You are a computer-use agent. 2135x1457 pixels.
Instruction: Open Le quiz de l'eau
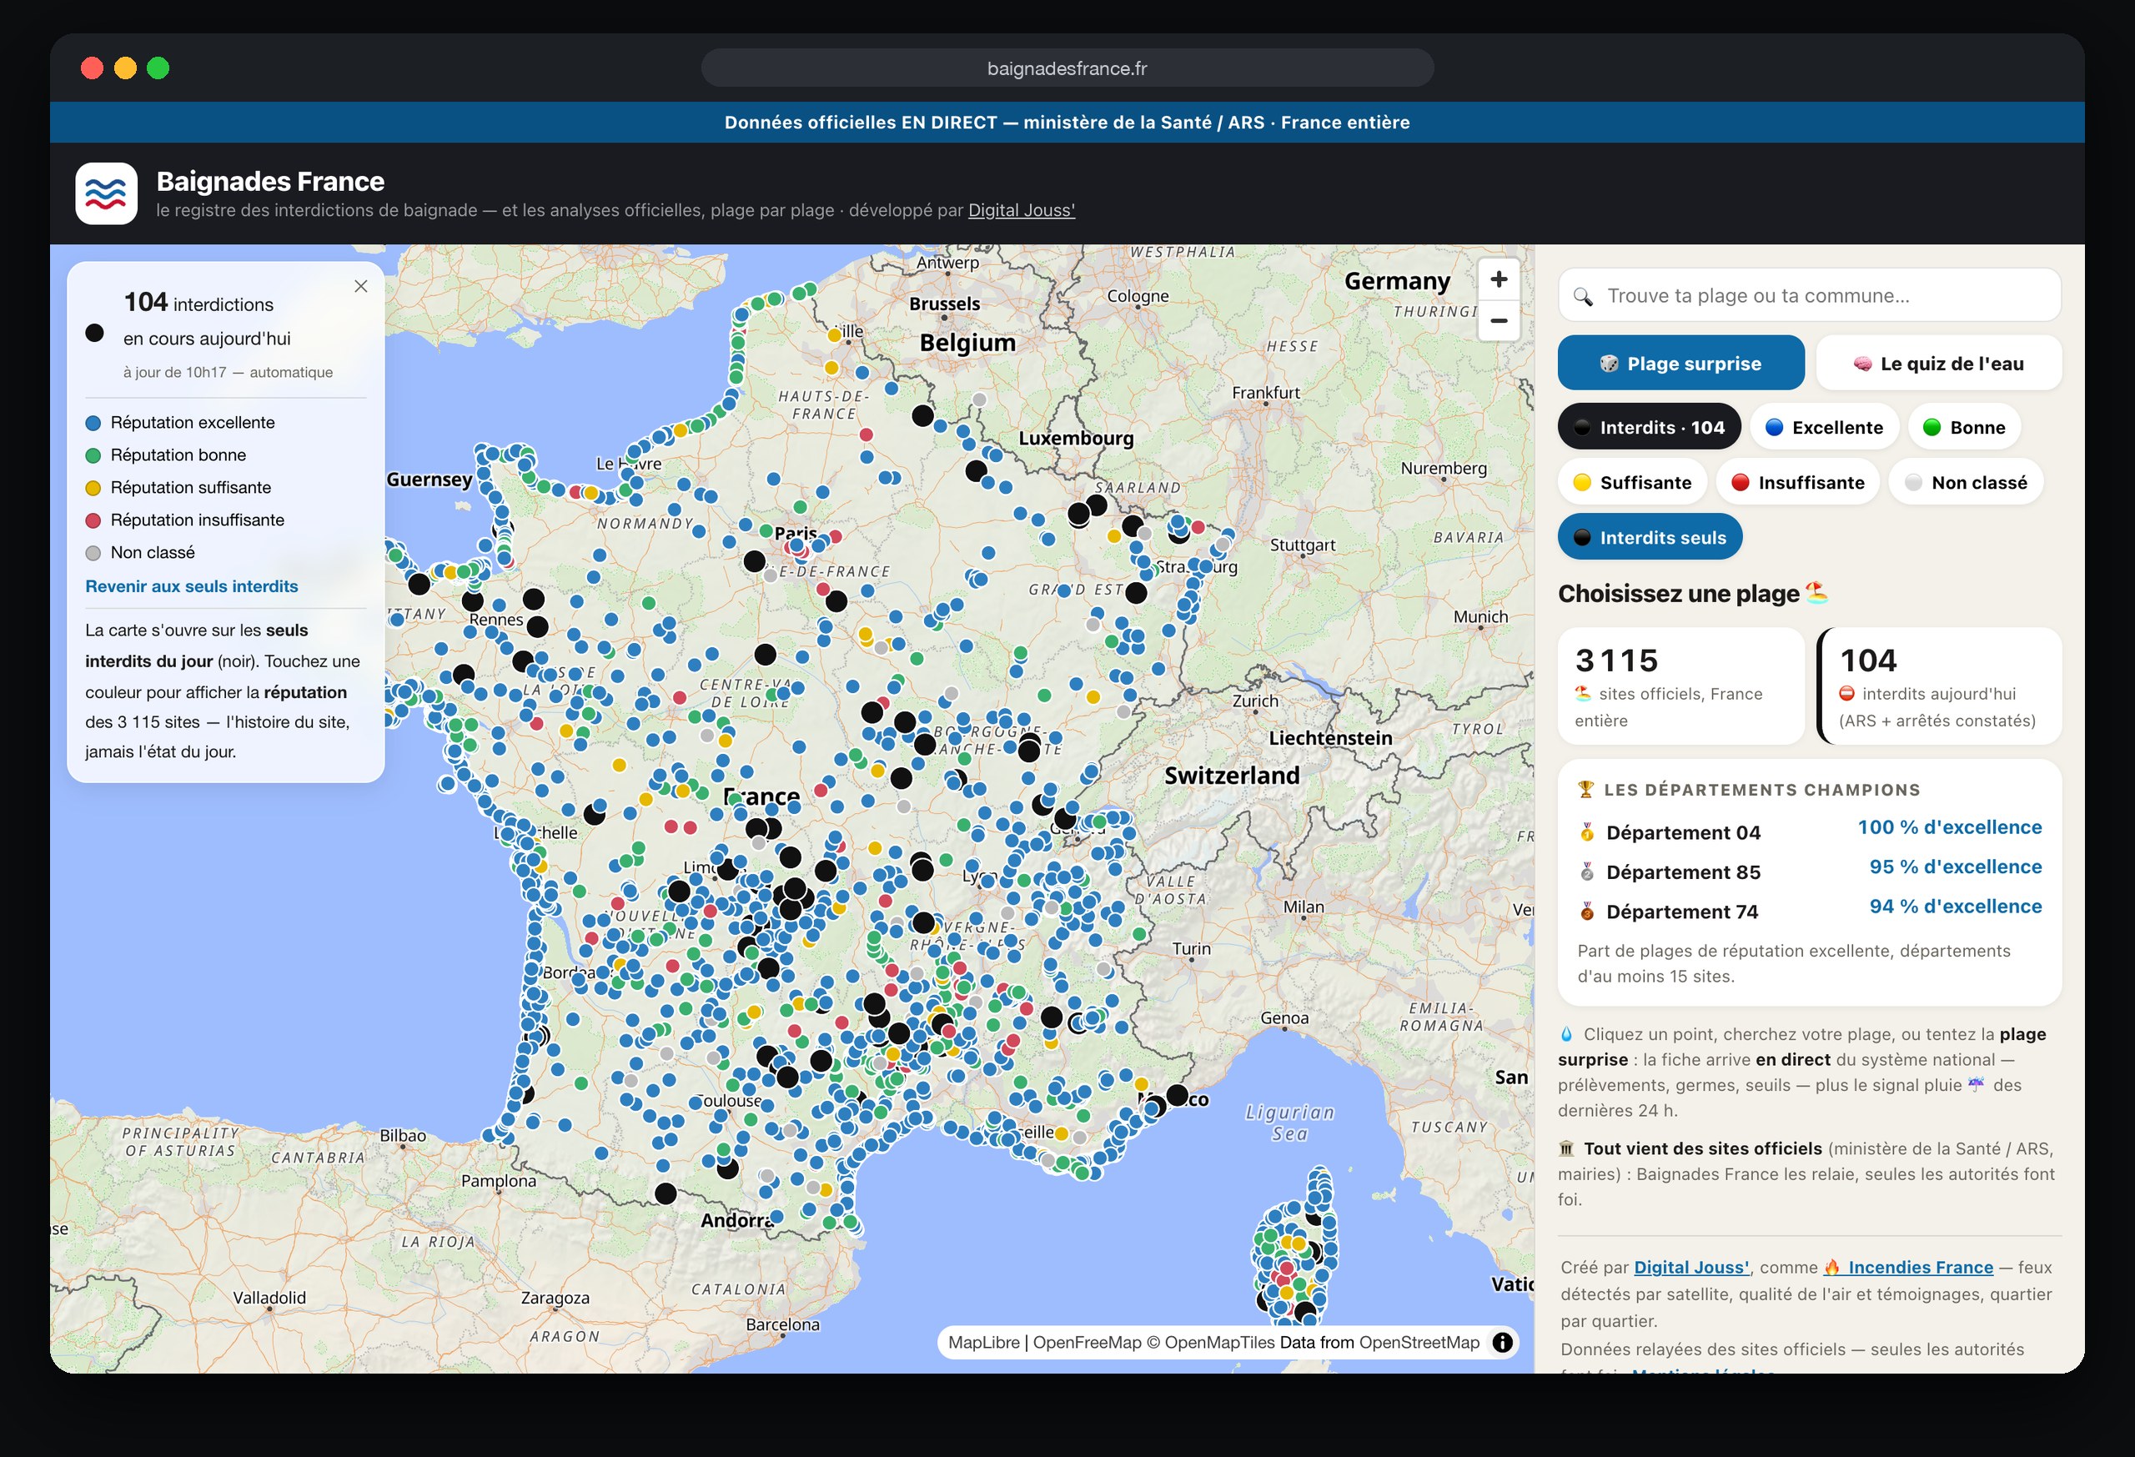1938,363
